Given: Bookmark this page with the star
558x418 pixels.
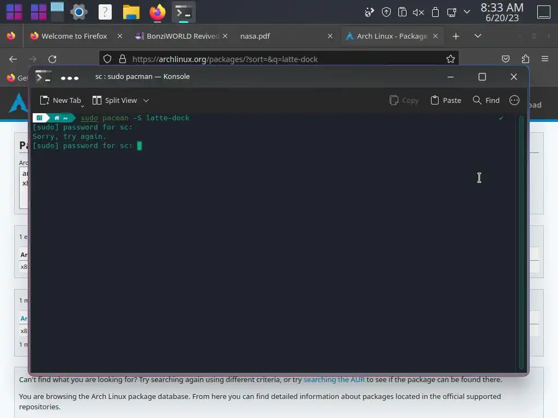Looking at the screenshot, I should coord(451,59).
